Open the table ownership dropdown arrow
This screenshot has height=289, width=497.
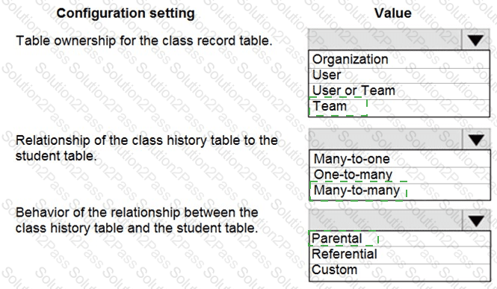pyautogui.click(x=475, y=40)
